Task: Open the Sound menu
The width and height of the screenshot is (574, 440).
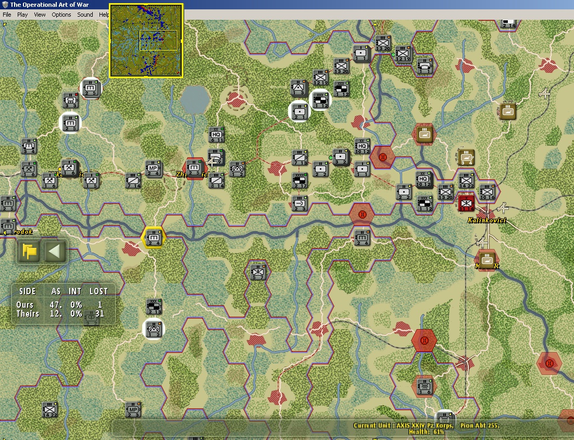Action: [85, 15]
